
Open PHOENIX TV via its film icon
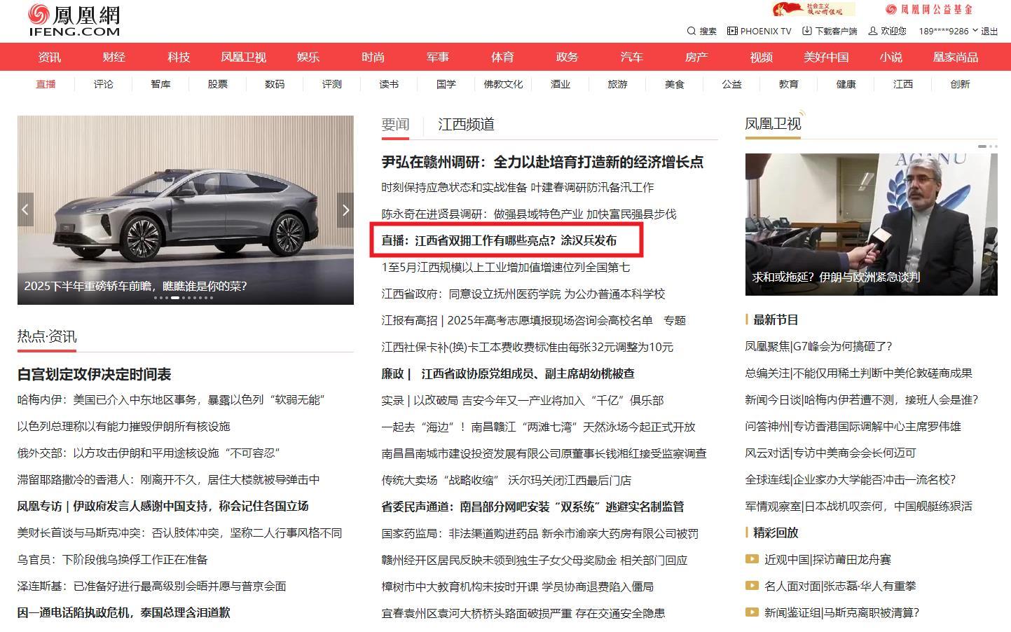(732, 31)
